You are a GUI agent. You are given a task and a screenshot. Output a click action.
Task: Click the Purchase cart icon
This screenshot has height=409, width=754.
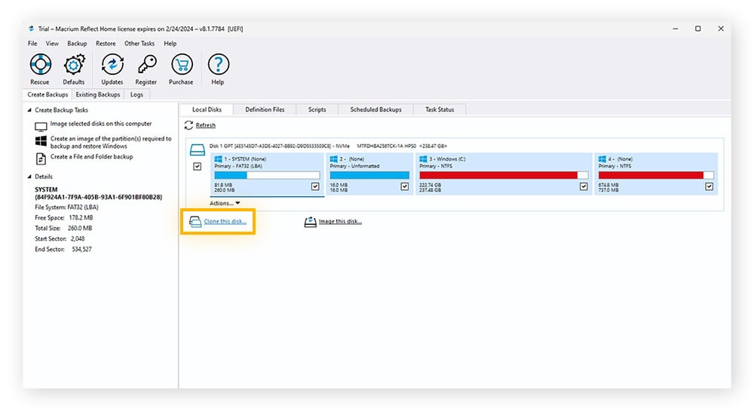181,65
